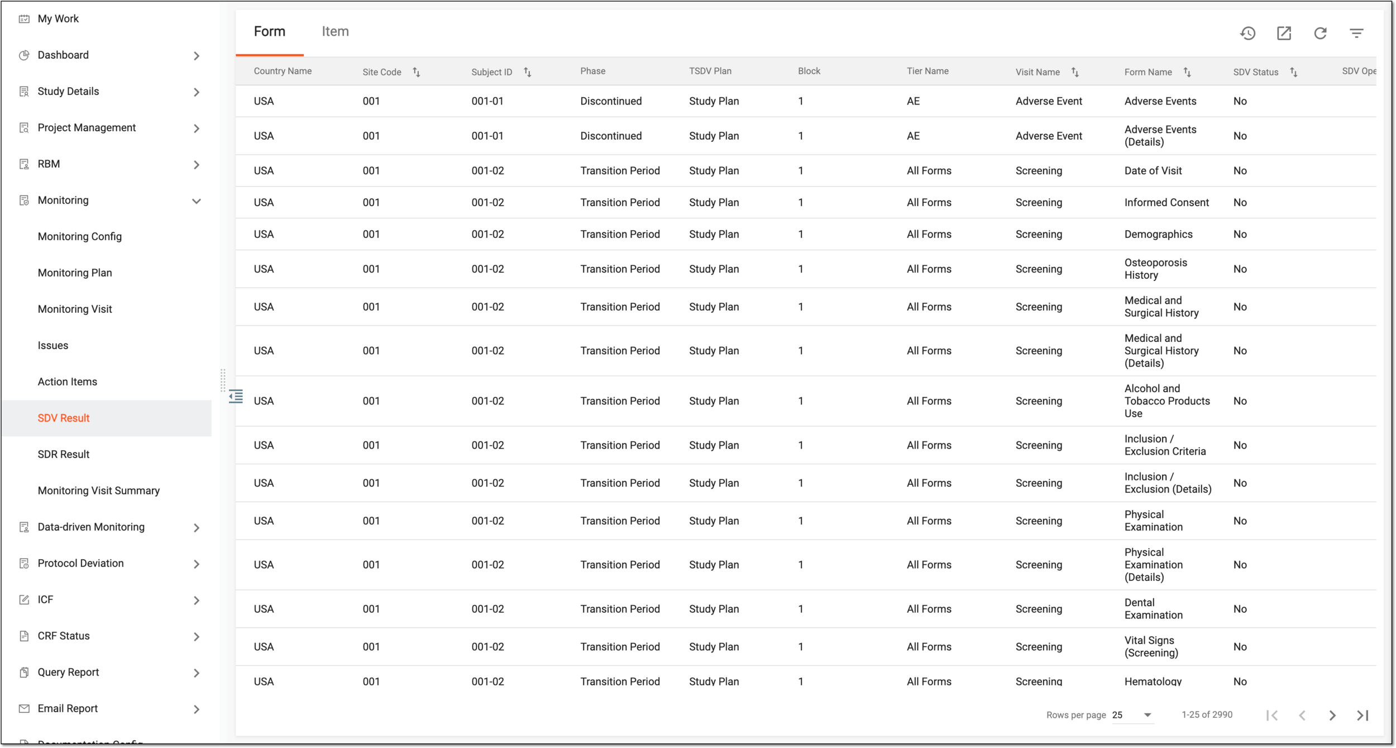This screenshot has width=1396, height=748.
Task: Expand the Dashboard menu chevron
Action: (197, 56)
